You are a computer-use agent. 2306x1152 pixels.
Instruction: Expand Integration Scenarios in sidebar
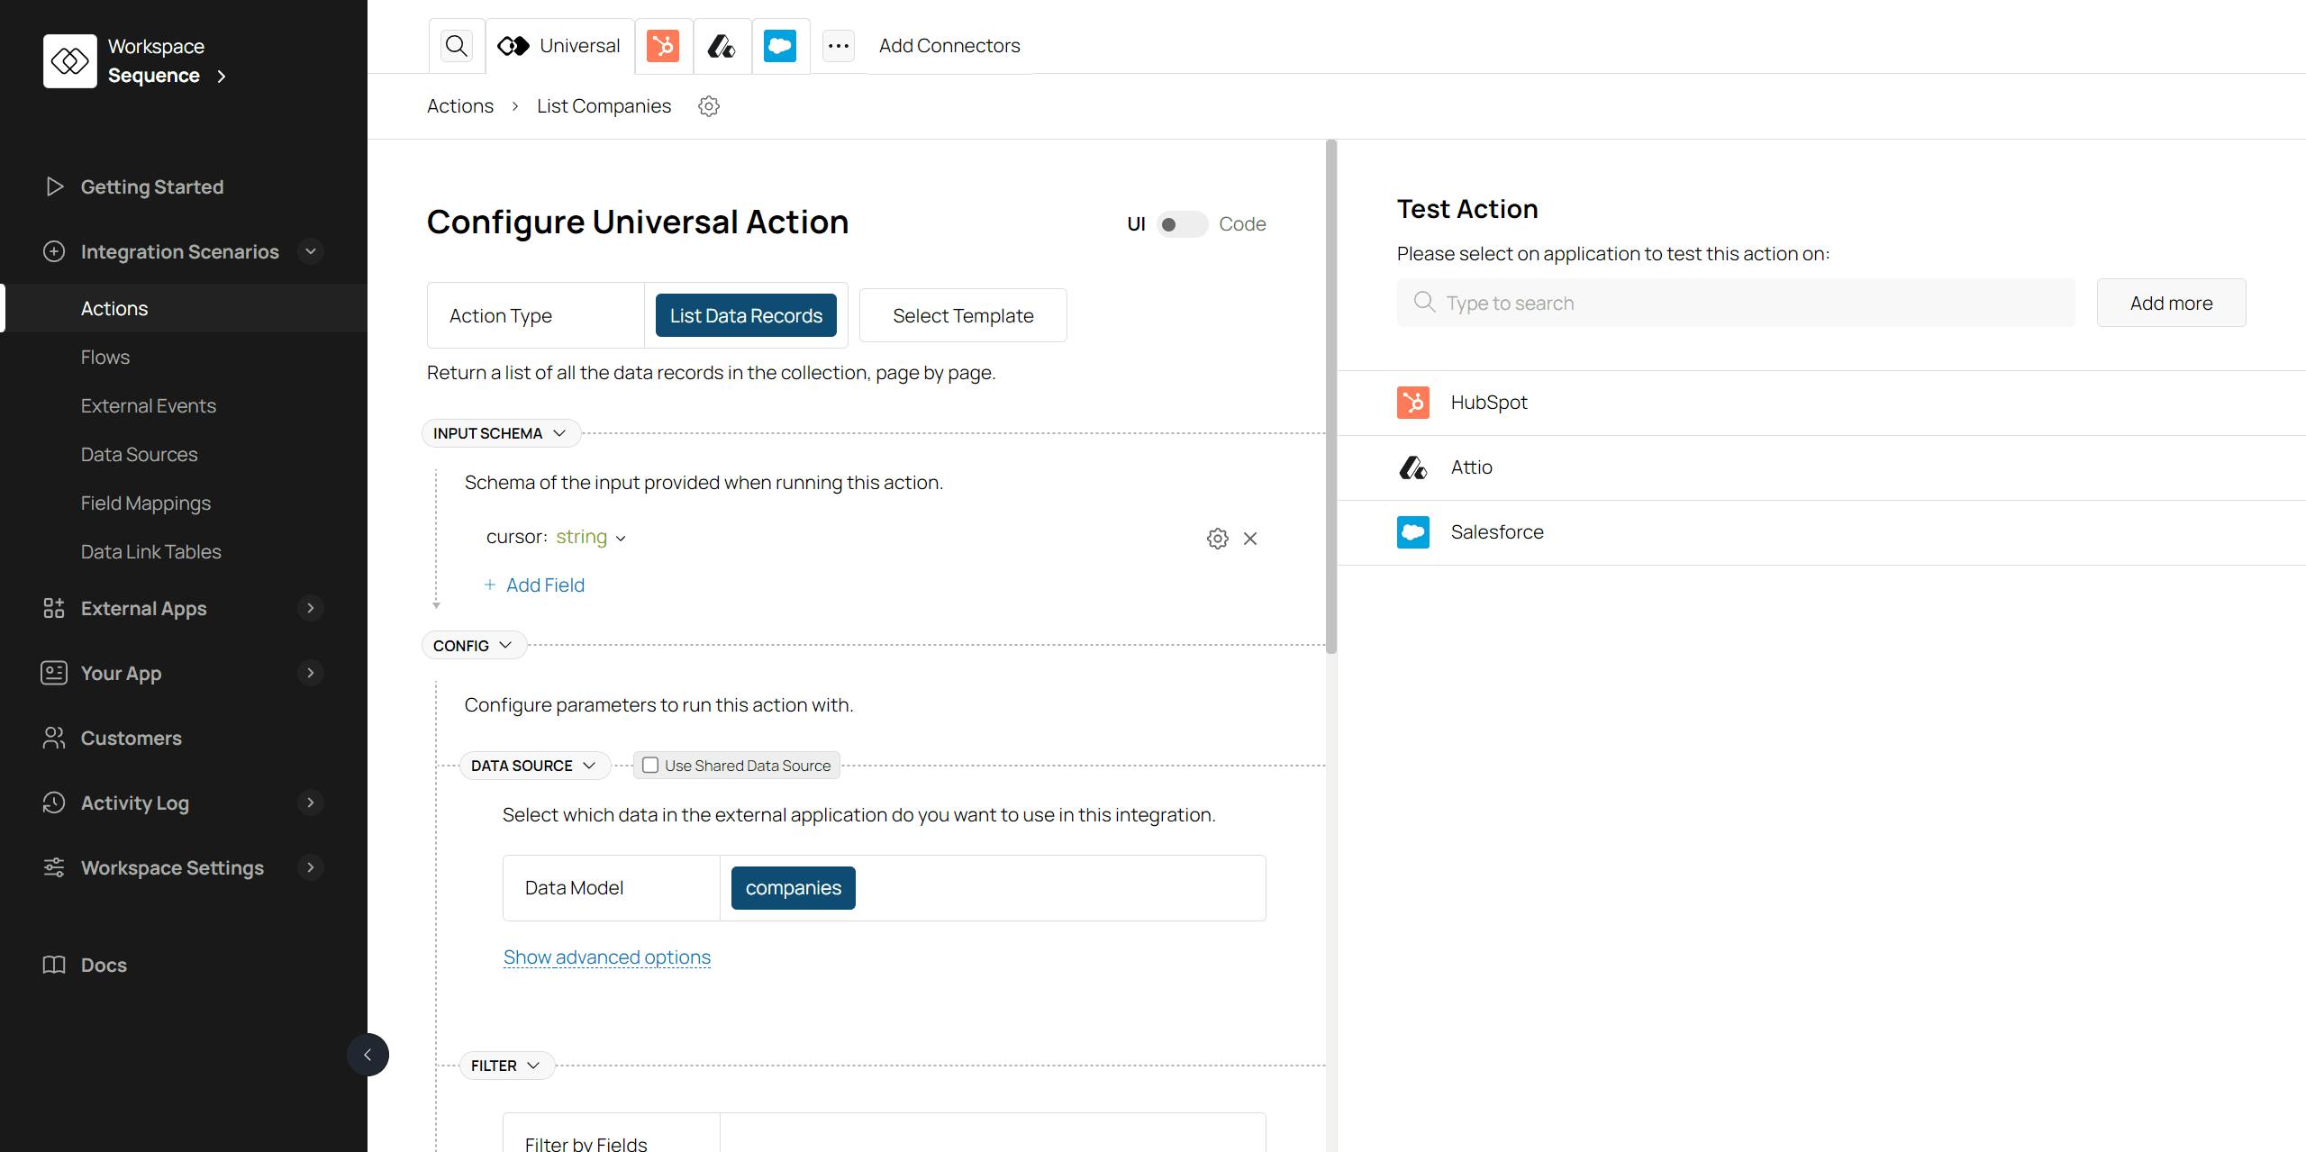point(311,251)
